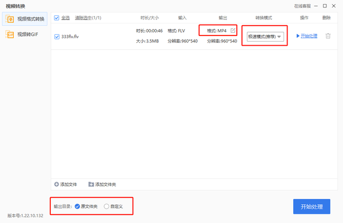This screenshot has width=343, height=223.
Task: Click the edit output format icon beside MP4
Action: click(x=233, y=30)
